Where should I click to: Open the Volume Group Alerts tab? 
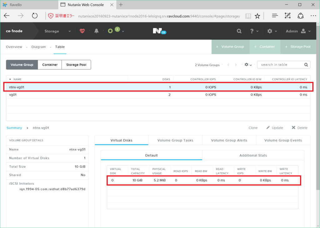(229, 140)
